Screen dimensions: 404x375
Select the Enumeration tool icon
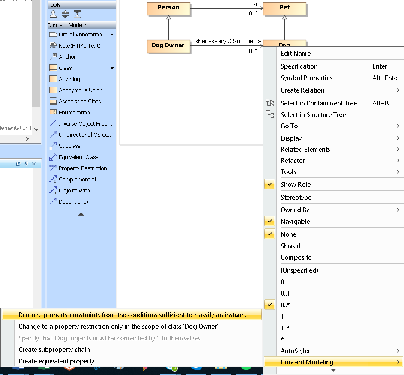(53, 113)
